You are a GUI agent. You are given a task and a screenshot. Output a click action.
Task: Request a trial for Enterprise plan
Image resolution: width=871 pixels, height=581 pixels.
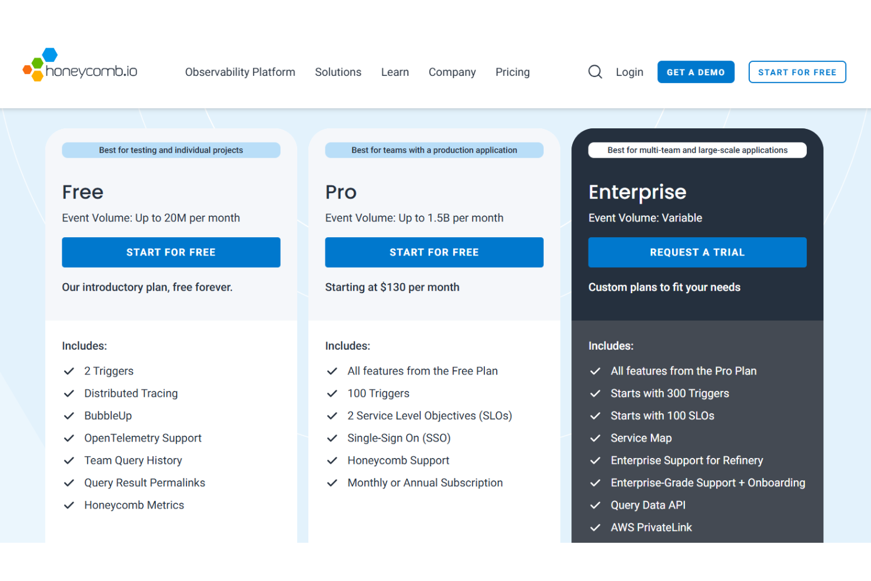pos(697,252)
